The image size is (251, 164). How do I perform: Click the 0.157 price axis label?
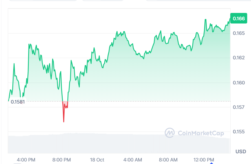[x=239, y=107]
